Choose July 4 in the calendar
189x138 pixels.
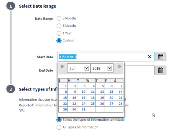tap(91, 86)
